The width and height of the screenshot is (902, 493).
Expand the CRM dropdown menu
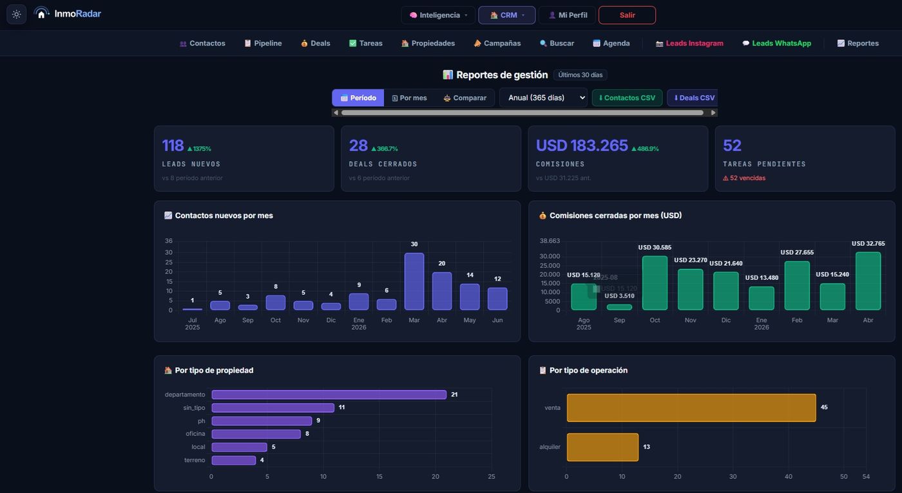click(507, 15)
